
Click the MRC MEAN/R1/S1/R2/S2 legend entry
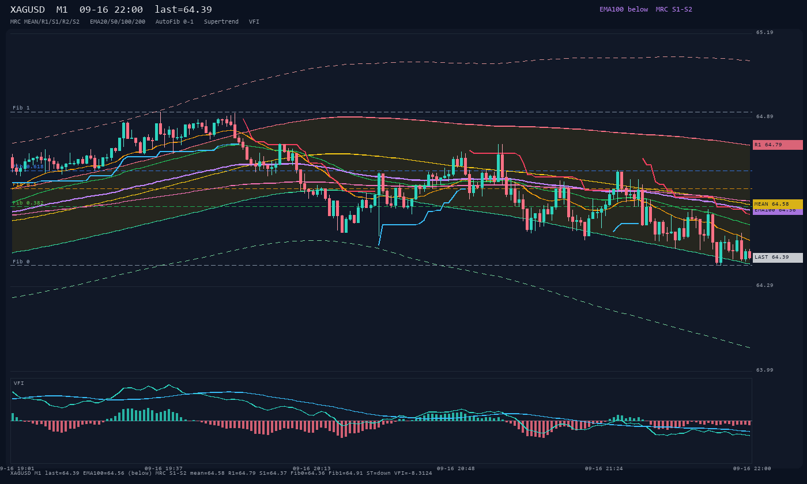pos(45,22)
